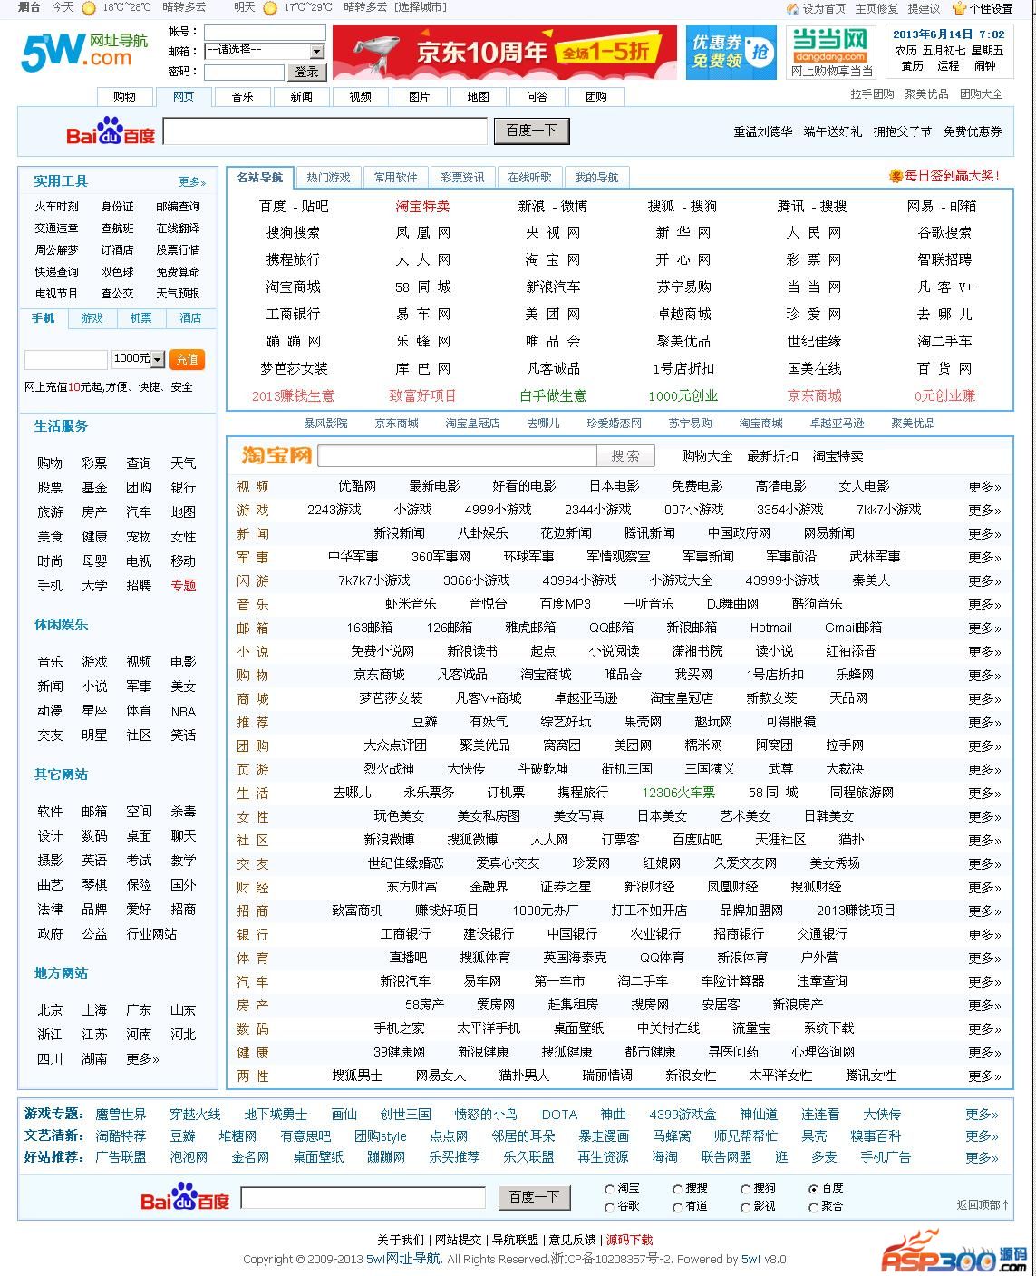Switch to the 机票 recharge tab

tap(140, 318)
